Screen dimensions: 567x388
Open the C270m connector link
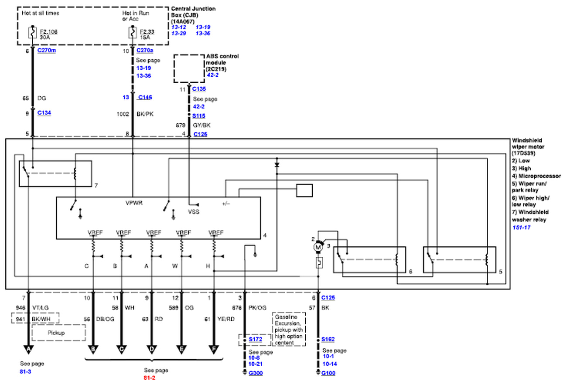(x=46, y=50)
